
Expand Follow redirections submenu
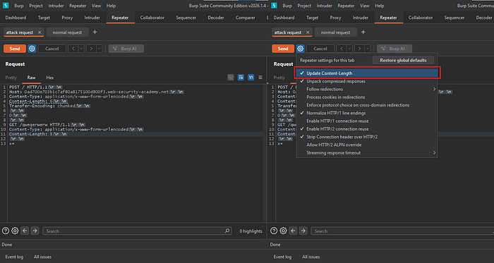367,90
